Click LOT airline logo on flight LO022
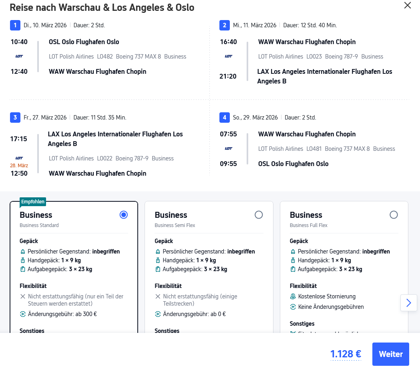 tap(19, 158)
